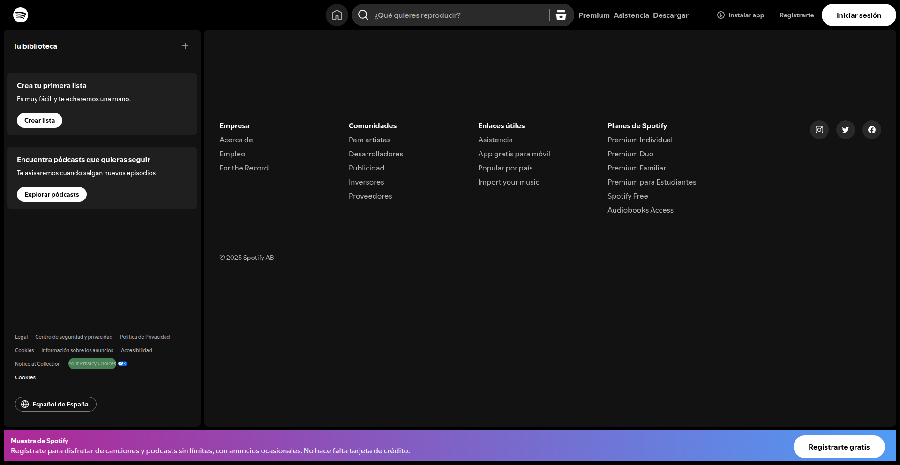
Task: Click the Spotify logo icon
Action: [21, 15]
